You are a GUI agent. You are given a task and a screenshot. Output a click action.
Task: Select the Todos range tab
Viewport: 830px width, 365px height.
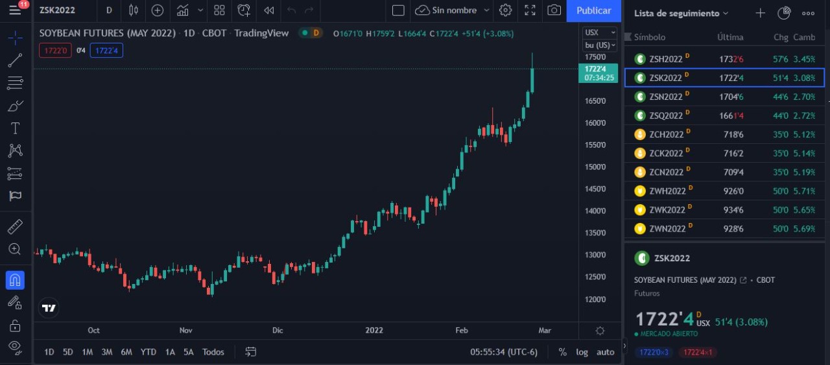(213, 352)
